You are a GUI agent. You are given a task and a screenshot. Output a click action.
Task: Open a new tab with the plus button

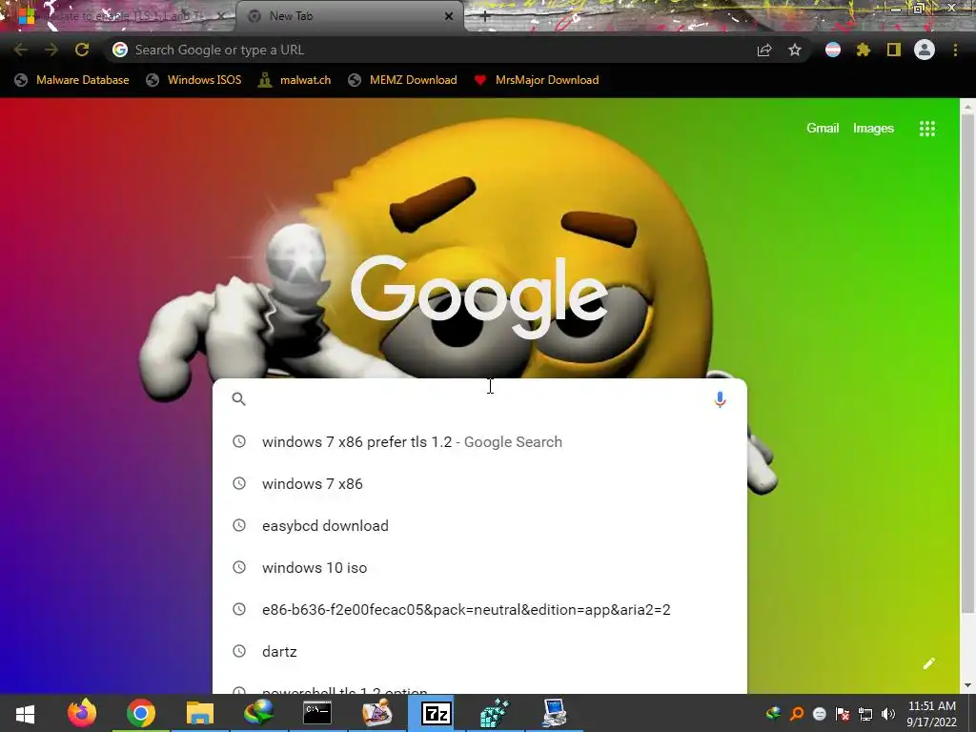point(485,16)
